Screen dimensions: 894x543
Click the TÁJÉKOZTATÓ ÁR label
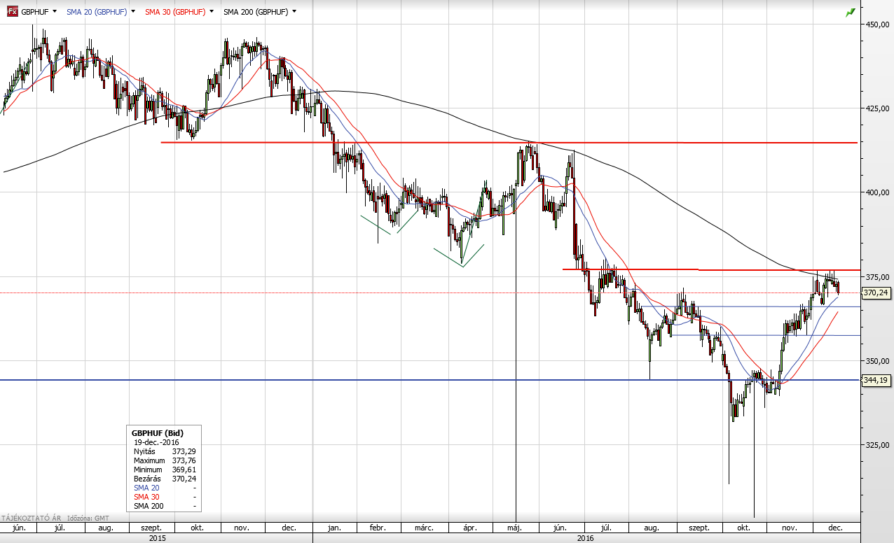click(31, 519)
